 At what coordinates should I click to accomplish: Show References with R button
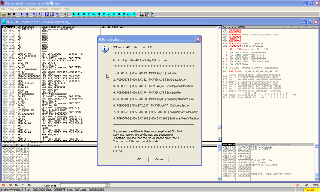click(x=124, y=14)
